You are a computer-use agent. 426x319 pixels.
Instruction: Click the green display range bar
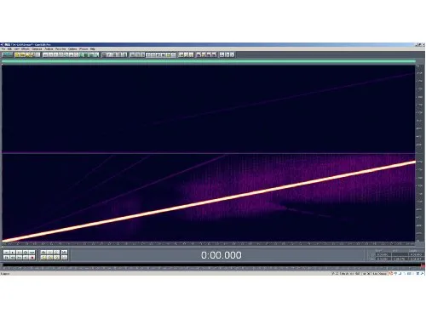coord(209,61)
